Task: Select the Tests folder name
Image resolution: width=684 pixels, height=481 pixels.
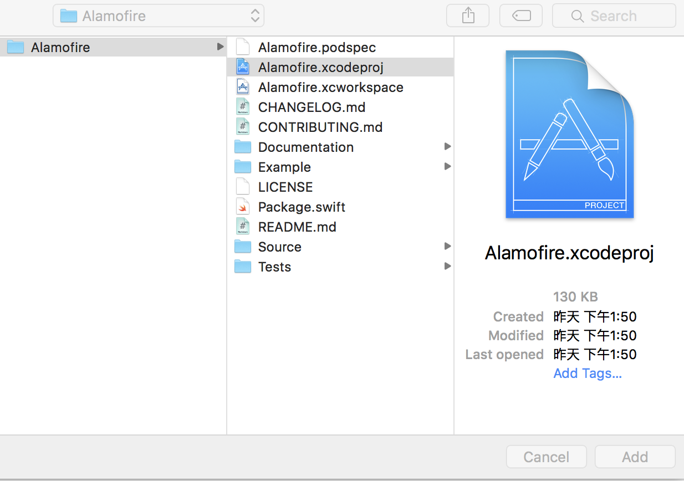Action: coord(274,267)
